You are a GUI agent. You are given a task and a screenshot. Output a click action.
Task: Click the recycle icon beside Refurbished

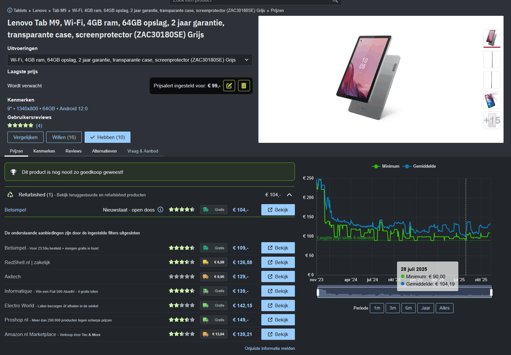[x=10, y=195]
